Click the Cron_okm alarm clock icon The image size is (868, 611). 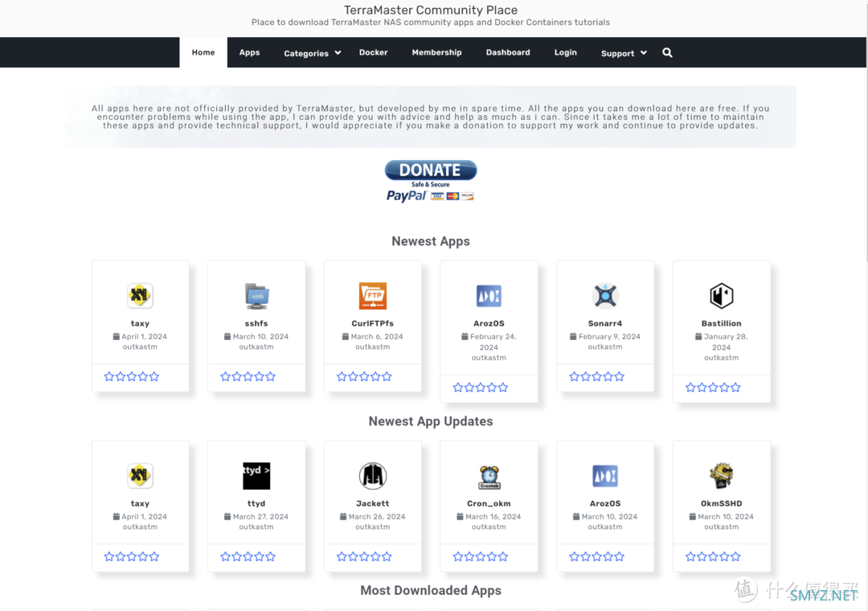click(x=489, y=477)
